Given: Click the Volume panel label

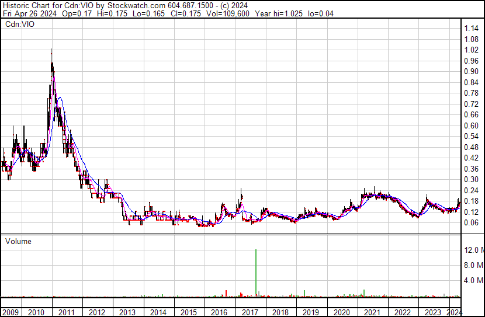Looking at the screenshot, I should tap(18, 241).
